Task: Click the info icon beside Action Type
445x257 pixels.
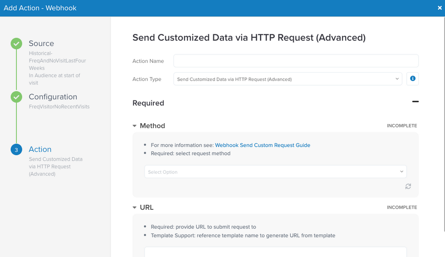Action: point(412,79)
